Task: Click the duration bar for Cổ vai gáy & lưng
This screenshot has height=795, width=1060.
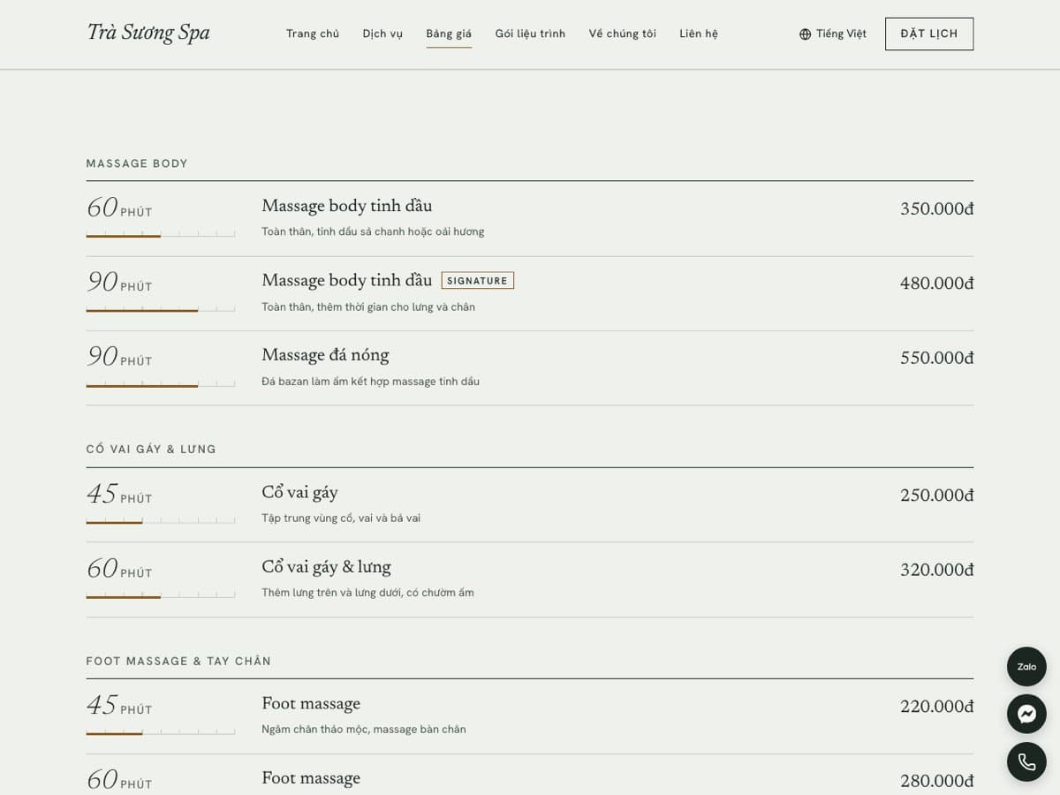Action: coord(161,596)
